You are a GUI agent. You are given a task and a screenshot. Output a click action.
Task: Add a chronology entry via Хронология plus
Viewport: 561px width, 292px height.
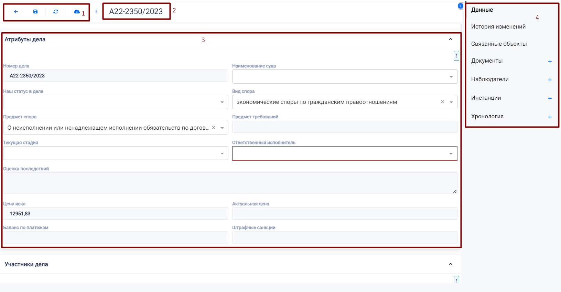pyautogui.click(x=550, y=117)
